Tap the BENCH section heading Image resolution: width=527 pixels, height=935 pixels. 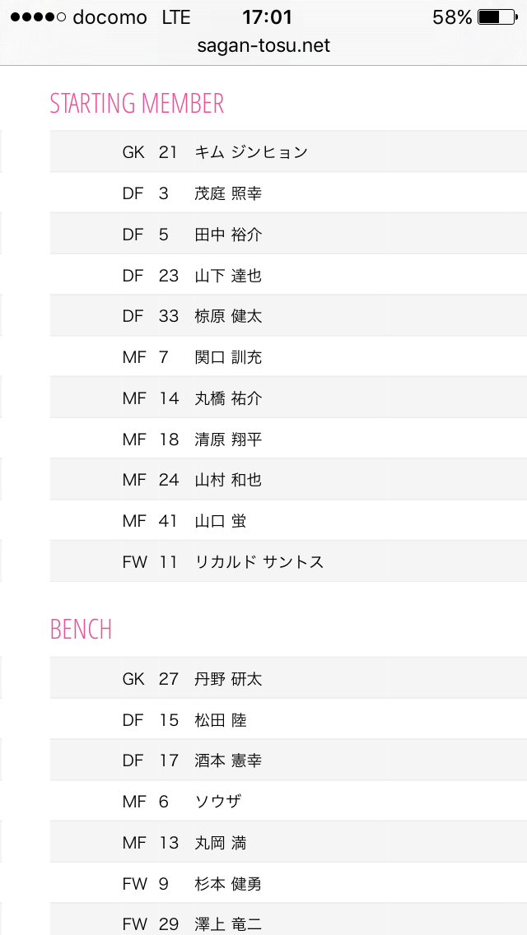81,630
